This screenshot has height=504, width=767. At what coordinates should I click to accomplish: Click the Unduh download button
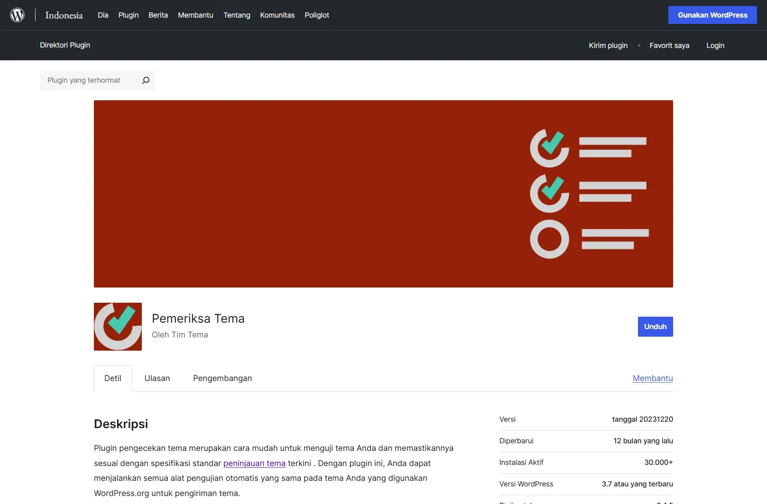[655, 327]
